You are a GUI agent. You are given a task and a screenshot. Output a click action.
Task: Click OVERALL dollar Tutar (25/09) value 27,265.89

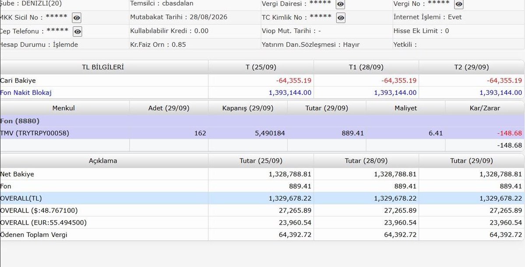(295, 211)
